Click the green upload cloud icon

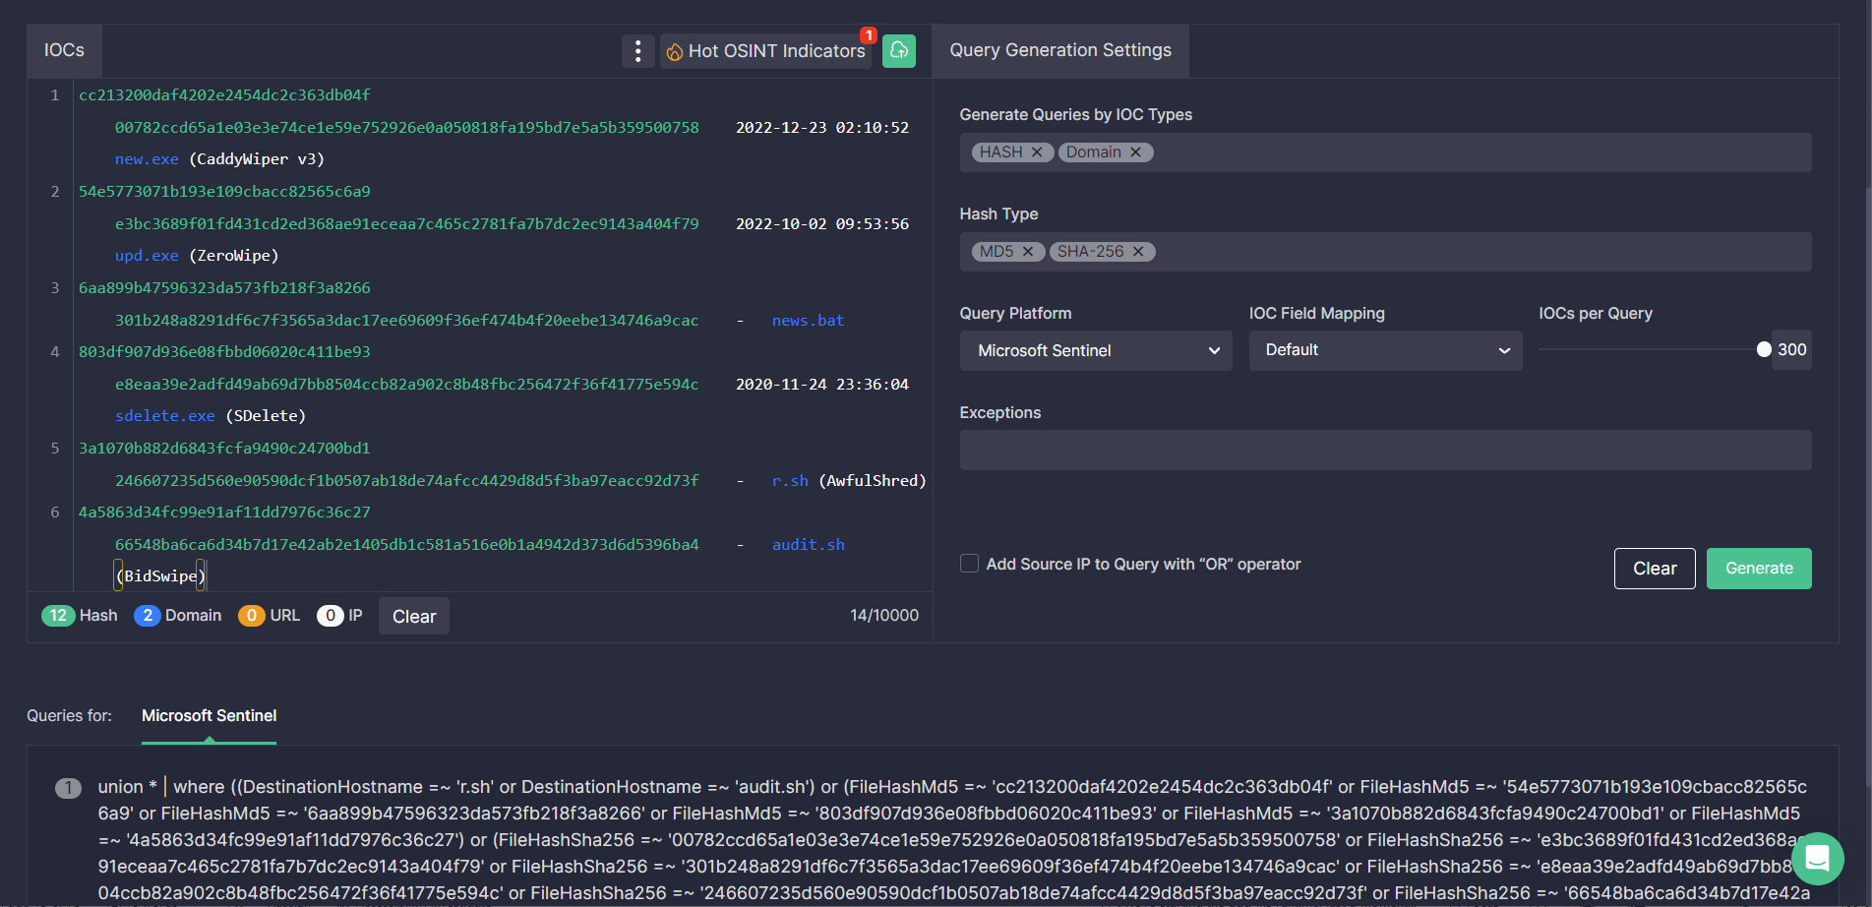point(899,51)
